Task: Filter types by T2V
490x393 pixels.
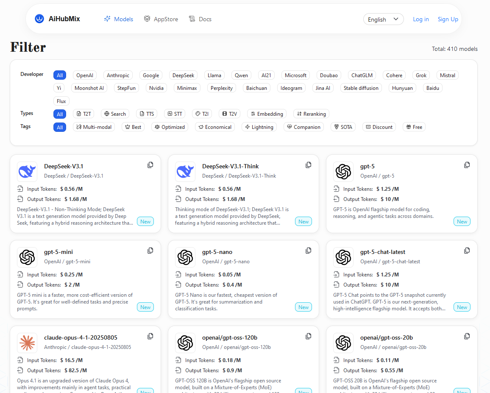Action: (229, 114)
